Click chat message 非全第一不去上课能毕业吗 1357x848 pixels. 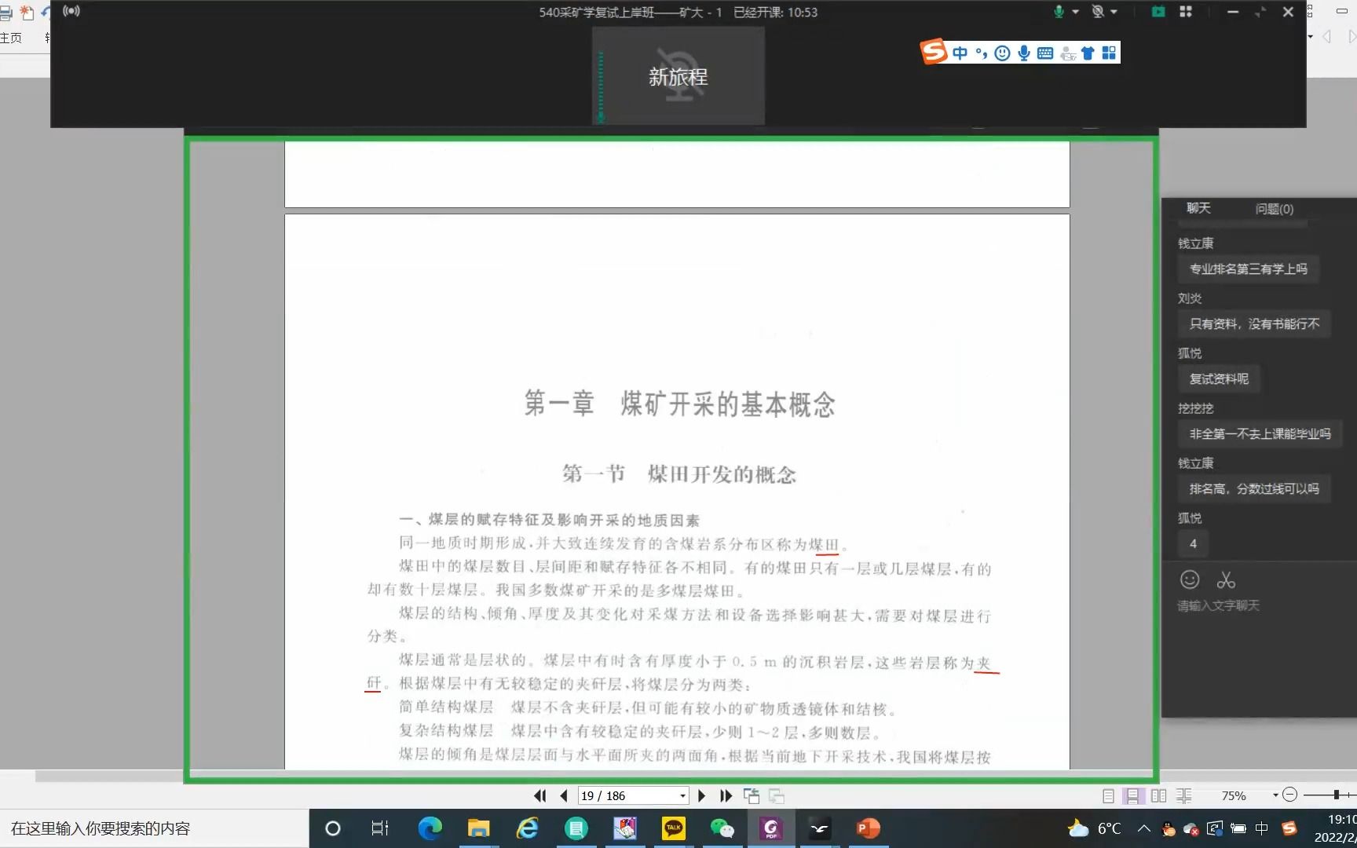(x=1260, y=433)
